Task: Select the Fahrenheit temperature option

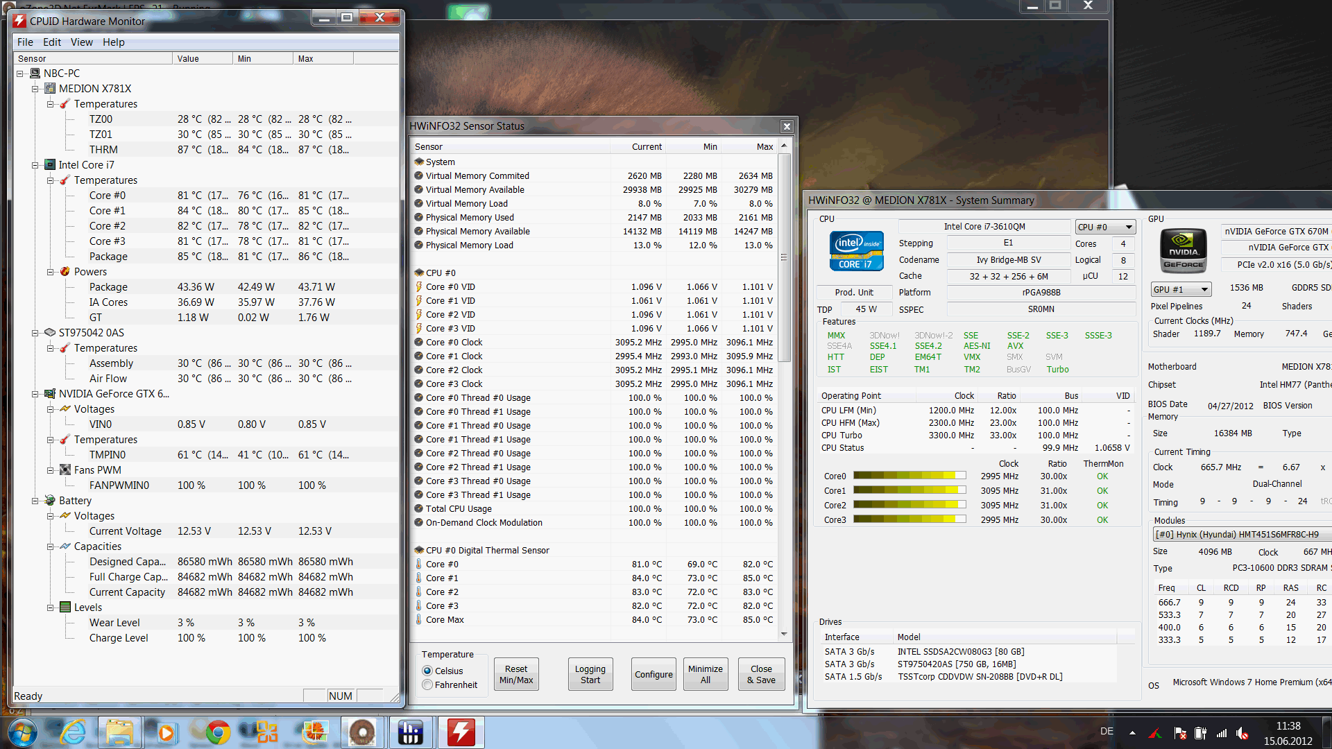Action: (x=428, y=685)
